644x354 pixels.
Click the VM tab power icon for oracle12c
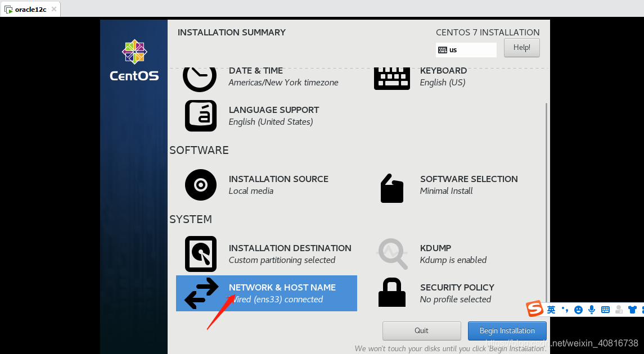tap(8, 9)
